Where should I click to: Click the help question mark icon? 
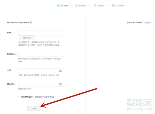(31, 23)
